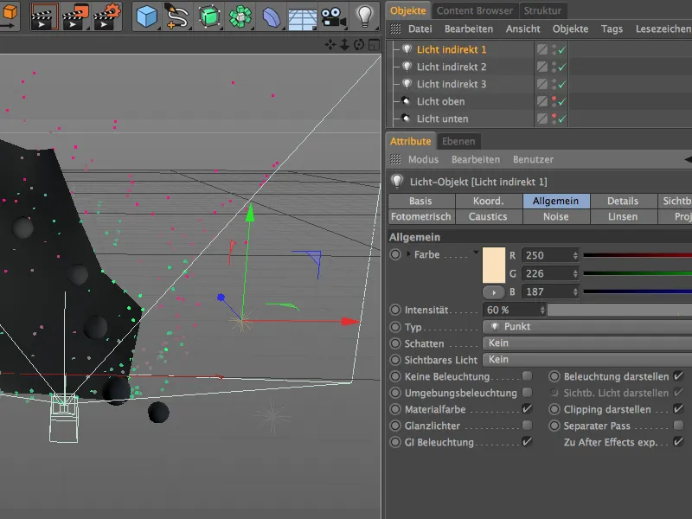Select the Cube primitive tool
Viewport: 692px width, 519px height.
147,16
